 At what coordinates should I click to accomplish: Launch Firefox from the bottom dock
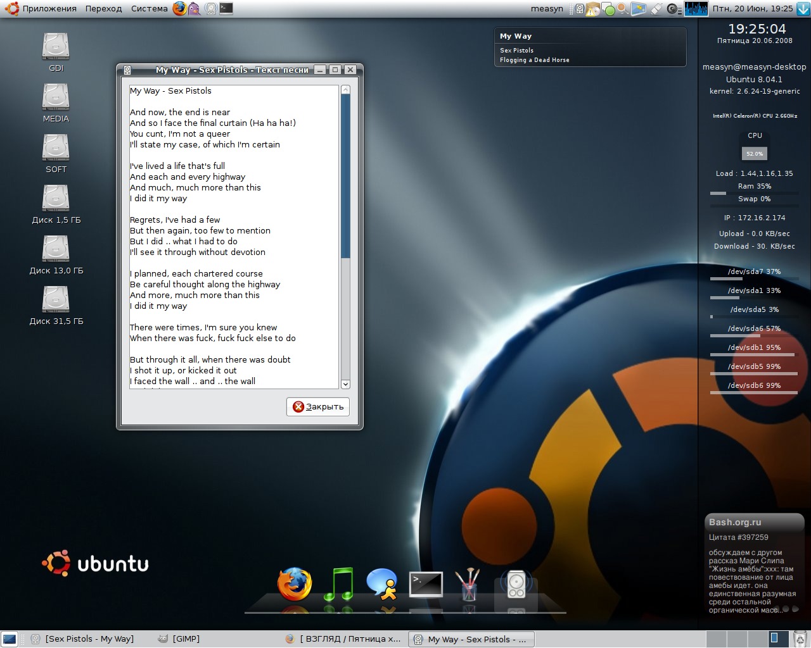(295, 583)
